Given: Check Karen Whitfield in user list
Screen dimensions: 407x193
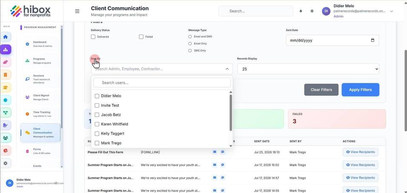Looking at the screenshot, I should coord(97,124).
